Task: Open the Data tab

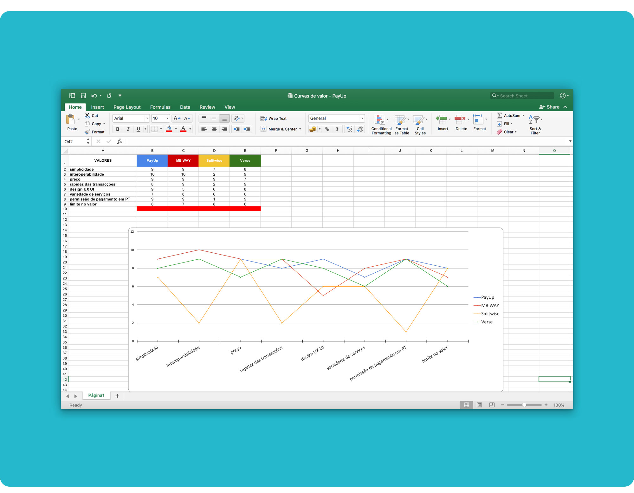Action: pos(185,107)
